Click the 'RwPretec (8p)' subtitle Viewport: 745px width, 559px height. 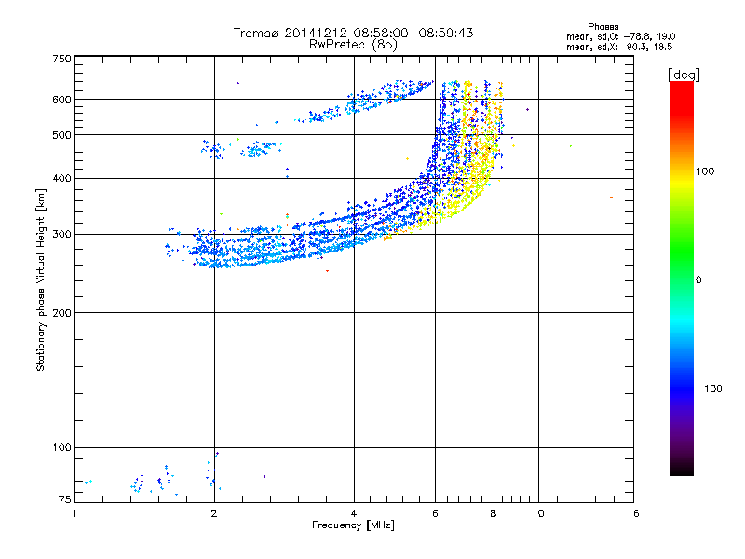click(353, 45)
